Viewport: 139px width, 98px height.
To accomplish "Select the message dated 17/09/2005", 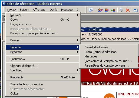I will click(110, 34).
